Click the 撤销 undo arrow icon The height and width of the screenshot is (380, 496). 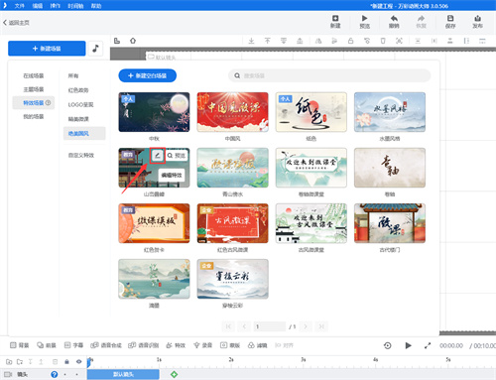point(394,18)
